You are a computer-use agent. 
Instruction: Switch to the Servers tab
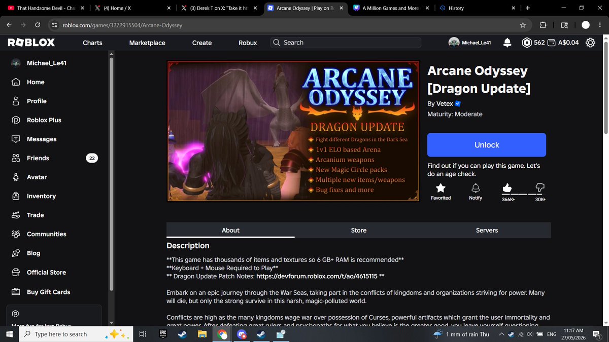487,230
